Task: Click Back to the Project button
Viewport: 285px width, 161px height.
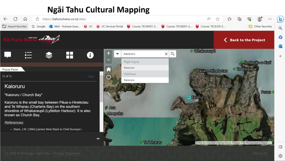Action: click(x=244, y=40)
